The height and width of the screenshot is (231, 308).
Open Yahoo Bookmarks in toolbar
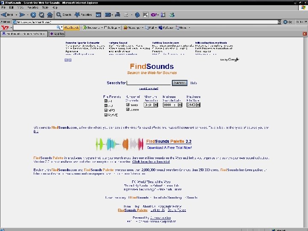pos(92,28)
